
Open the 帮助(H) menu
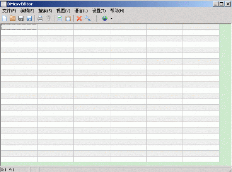click(117, 11)
